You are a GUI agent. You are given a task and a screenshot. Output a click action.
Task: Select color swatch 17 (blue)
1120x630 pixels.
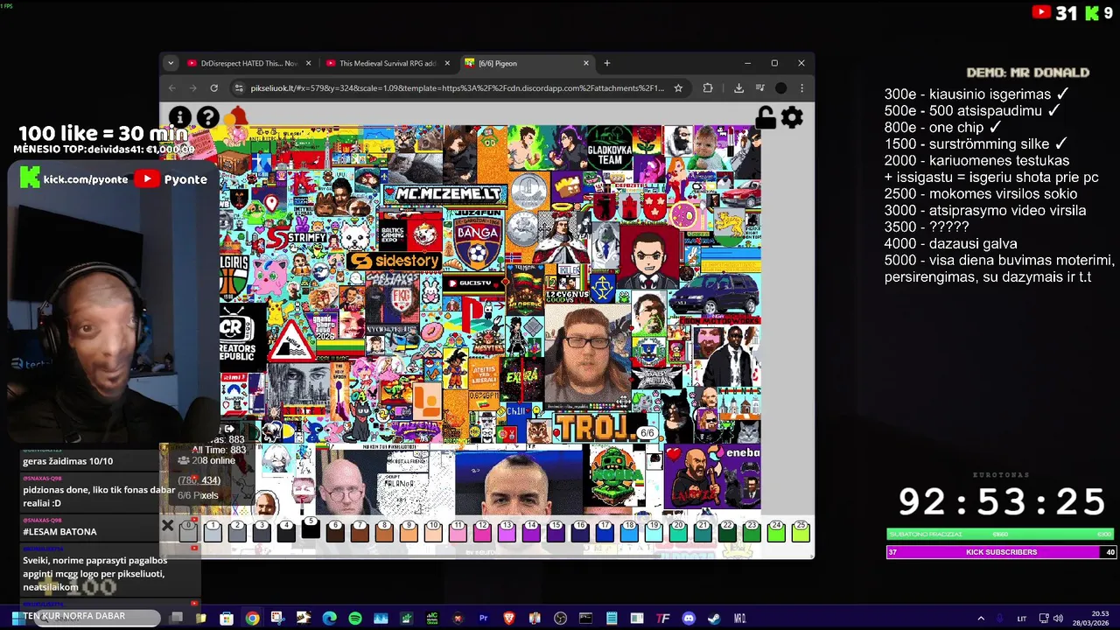click(x=605, y=530)
